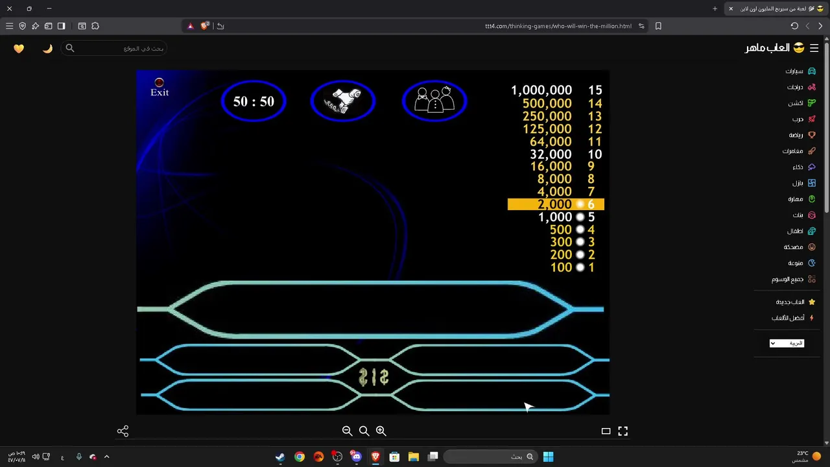Click the Exit button in game

(x=160, y=88)
